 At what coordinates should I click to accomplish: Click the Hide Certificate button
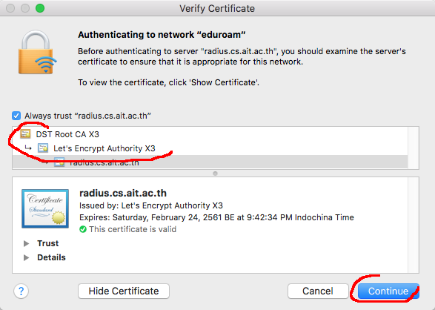(x=124, y=291)
